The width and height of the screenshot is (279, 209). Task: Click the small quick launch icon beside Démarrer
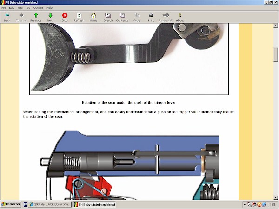click(x=25, y=204)
